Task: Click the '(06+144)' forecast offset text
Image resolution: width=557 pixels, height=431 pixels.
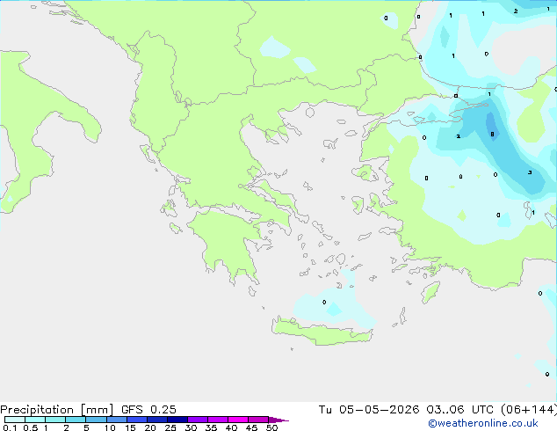Action: tap(529, 410)
